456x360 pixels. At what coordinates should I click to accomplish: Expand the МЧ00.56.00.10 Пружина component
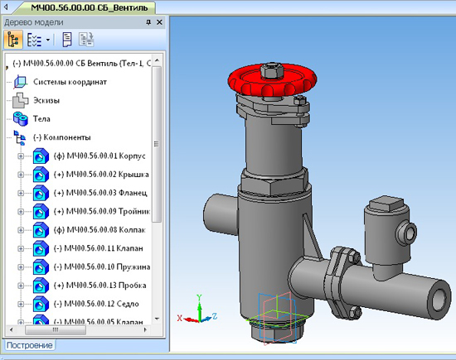click(21, 267)
